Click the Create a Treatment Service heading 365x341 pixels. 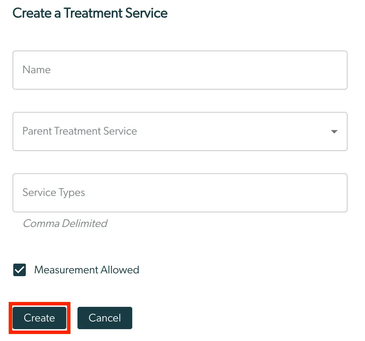click(x=90, y=13)
